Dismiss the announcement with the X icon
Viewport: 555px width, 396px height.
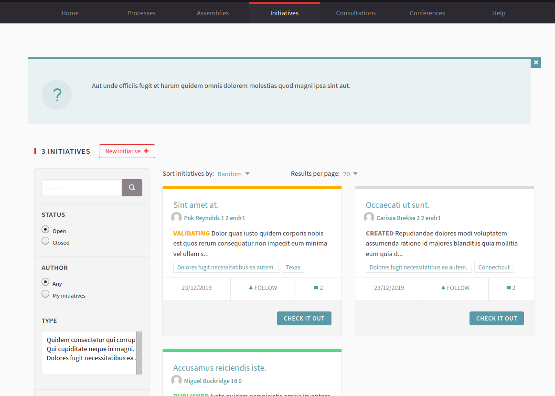click(536, 63)
